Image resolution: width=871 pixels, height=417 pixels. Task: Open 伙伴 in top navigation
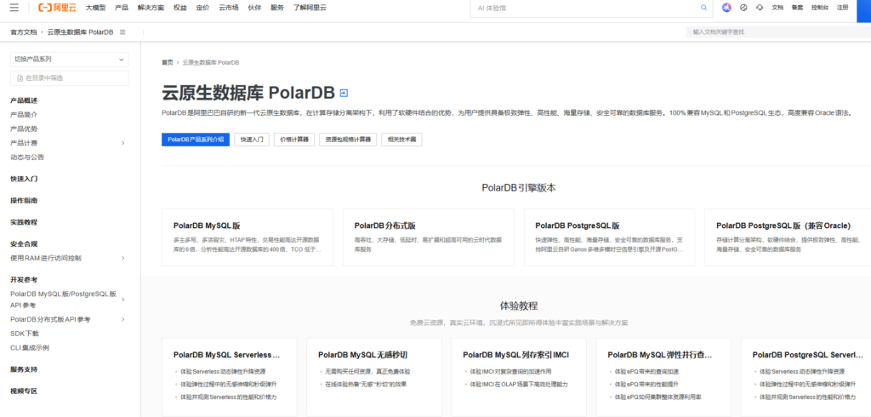[254, 8]
